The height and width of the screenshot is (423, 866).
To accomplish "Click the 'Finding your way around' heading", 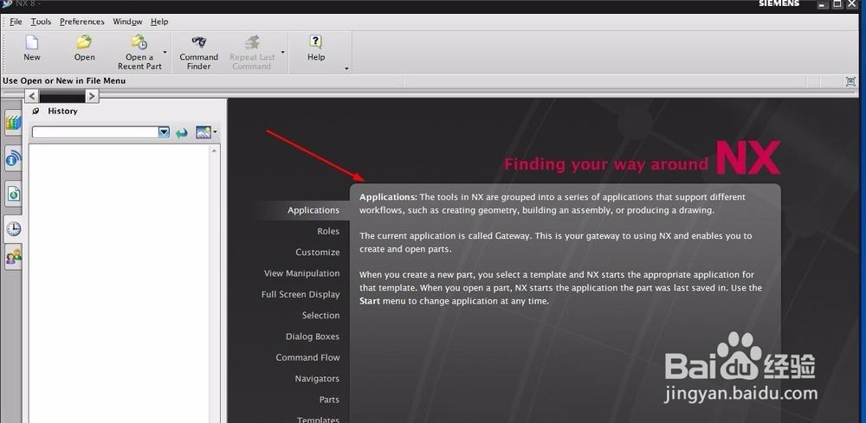I will point(606,164).
